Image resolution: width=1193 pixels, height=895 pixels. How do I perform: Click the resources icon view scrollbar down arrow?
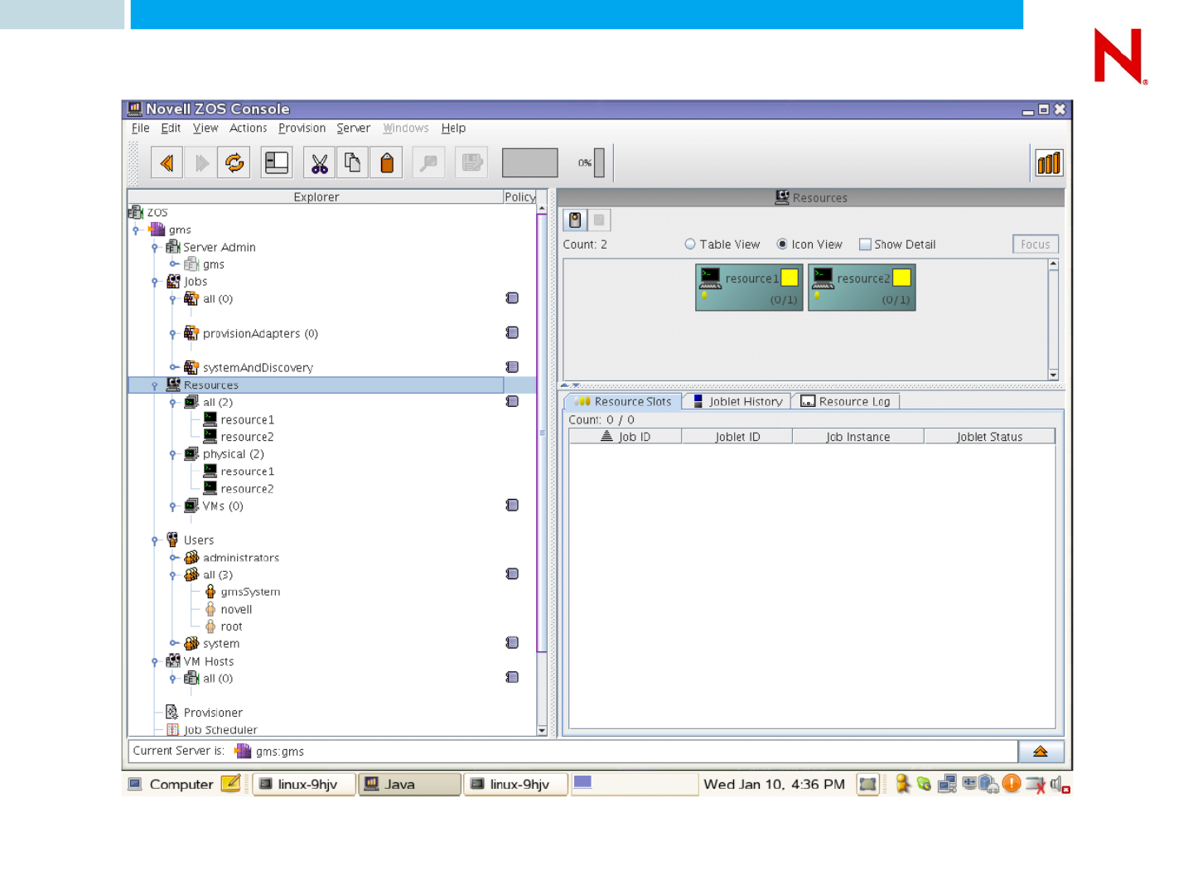pyautogui.click(x=1054, y=375)
